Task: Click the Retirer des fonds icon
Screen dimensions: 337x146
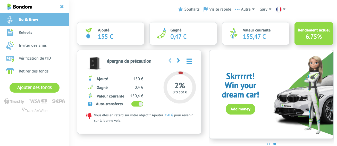Action: pos(10,71)
